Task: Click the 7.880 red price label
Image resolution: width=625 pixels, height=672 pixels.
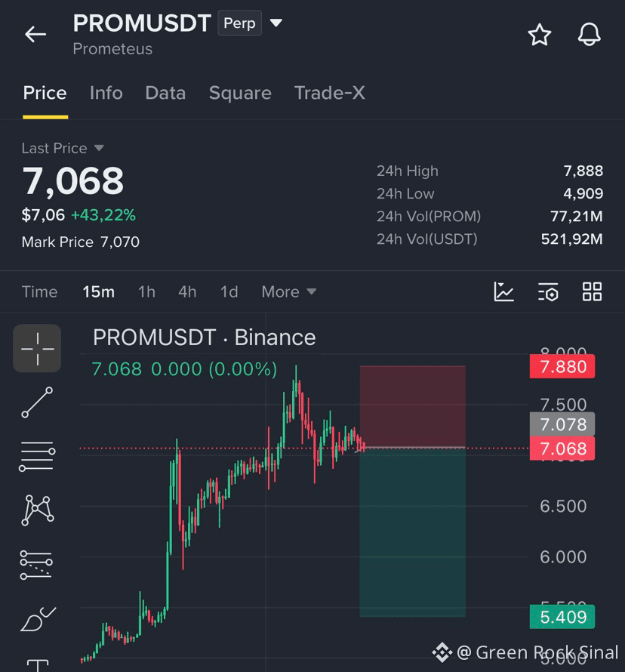Action: click(x=562, y=366)
